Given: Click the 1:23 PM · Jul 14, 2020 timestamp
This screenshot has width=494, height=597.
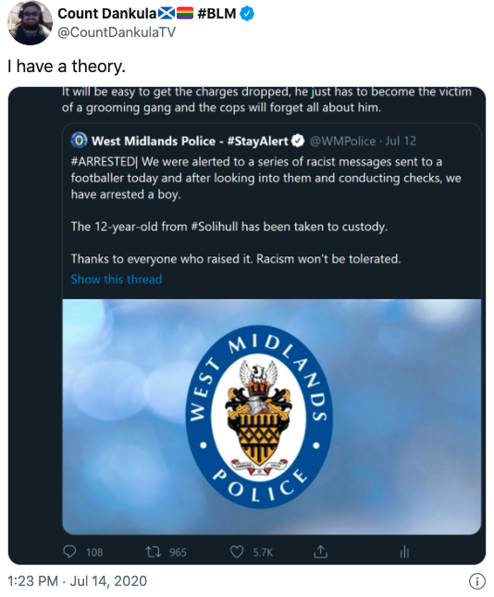Looking at the screenshot, I should pos(78,581).
